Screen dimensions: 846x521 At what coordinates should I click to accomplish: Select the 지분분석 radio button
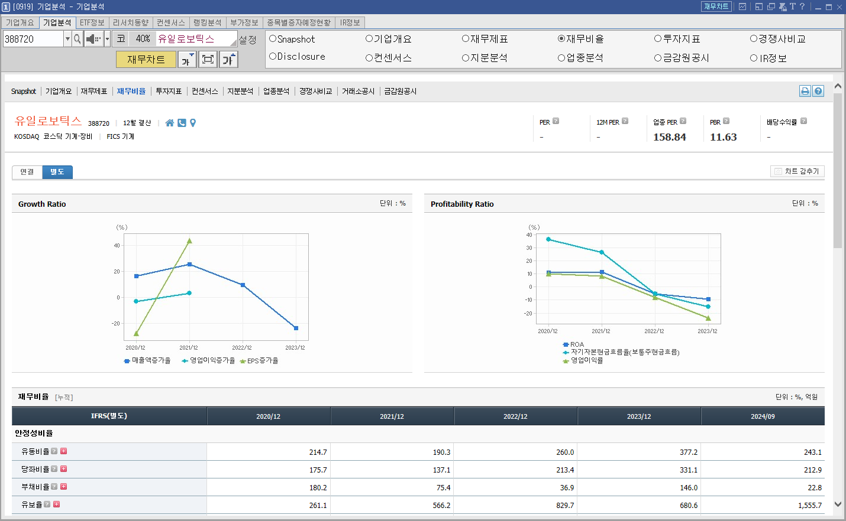point(466,57)
